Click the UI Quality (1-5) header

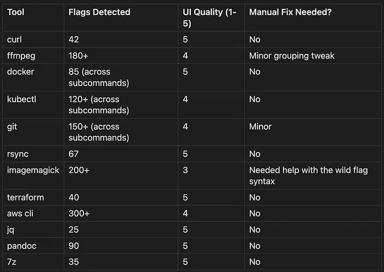click(x=210, y=17)
